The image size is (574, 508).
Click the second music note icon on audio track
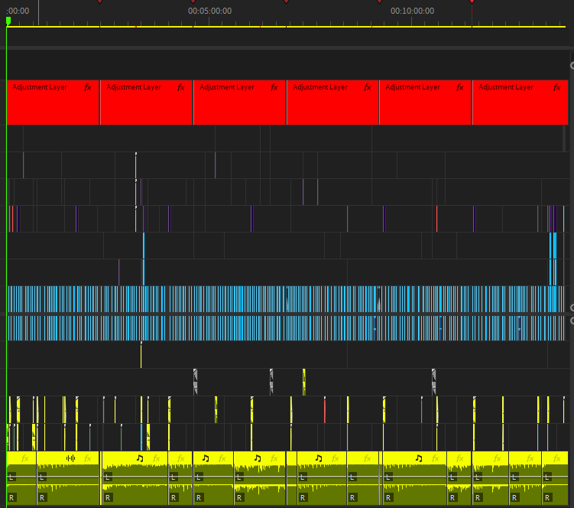[206, 458]
